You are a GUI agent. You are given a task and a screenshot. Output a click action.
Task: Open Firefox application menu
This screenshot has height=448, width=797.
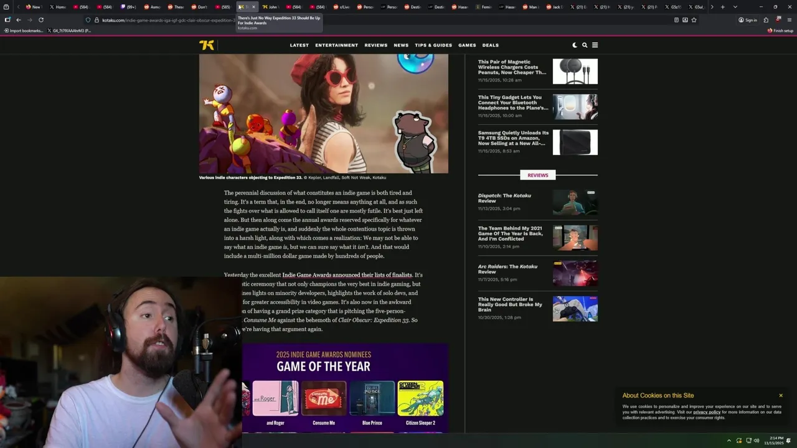click(x=790, y=20)
